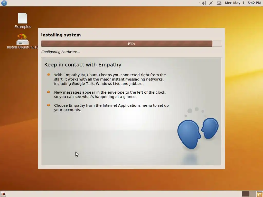The image size is (263, 197).
Task: Click the orange arrow beside 'New messages appear'
Action: point(49,92)
